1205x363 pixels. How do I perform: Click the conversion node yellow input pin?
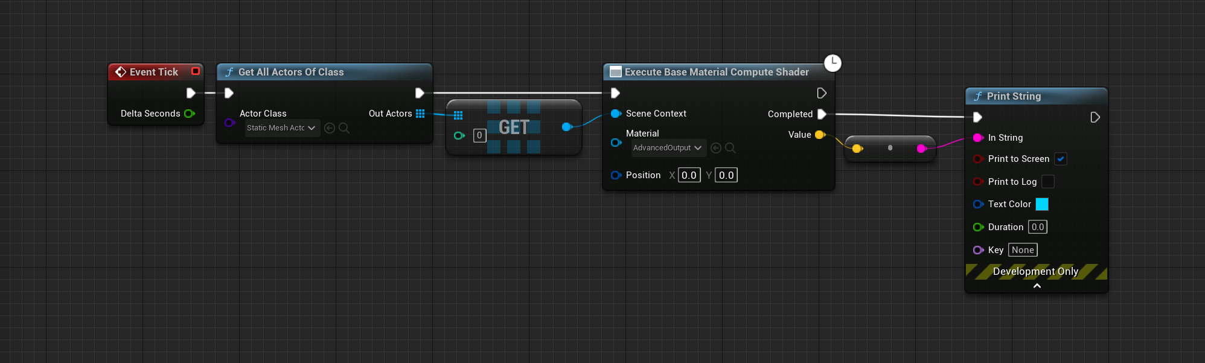(x=857, y=149)
